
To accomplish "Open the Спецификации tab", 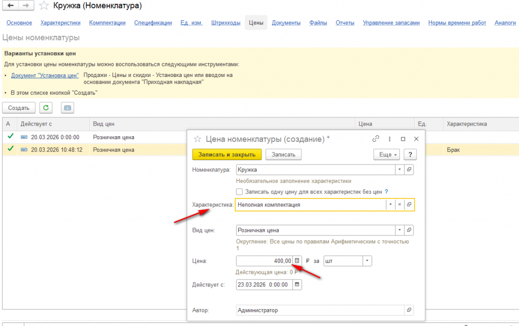I will pyautogui.click(x=153, y=23).
